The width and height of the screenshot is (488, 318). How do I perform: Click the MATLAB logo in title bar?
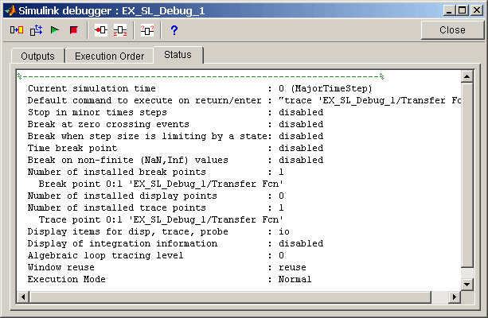click(10, 10)
